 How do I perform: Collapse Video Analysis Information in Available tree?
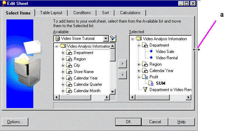(x=57, y=46)
